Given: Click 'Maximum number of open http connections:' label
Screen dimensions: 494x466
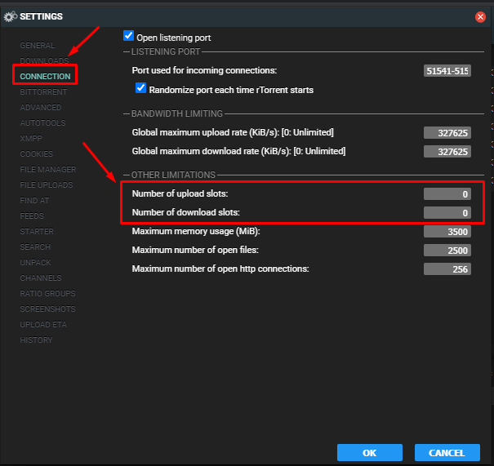Looking at the screenshot, I should coord(220,269).
